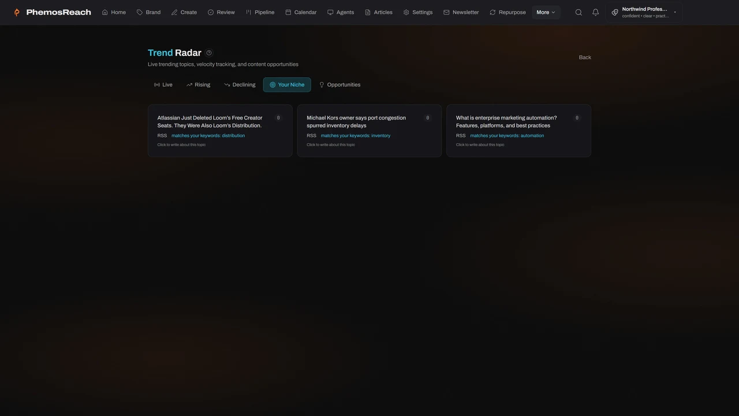Click the RSS label on the Atlassian card
This screenshot has height=416, width=739.
[162, 136]
